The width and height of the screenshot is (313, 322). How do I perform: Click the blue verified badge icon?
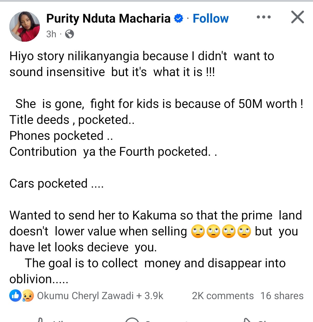coord(179,19)
